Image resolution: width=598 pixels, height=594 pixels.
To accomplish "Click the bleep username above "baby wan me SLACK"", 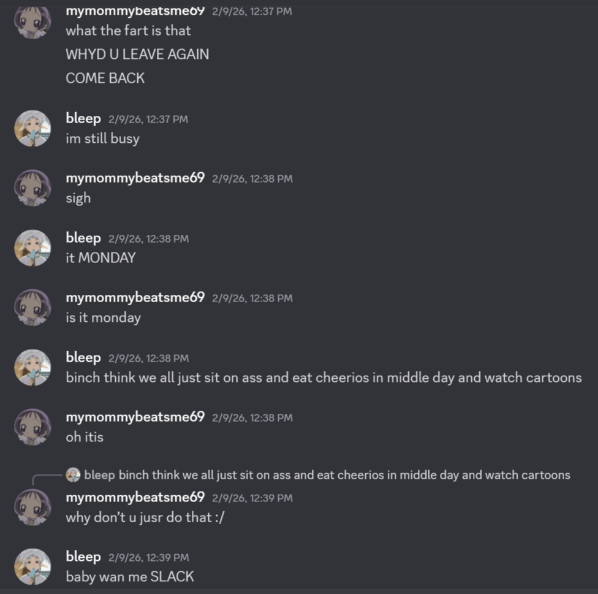I will [x=83, y=557].
